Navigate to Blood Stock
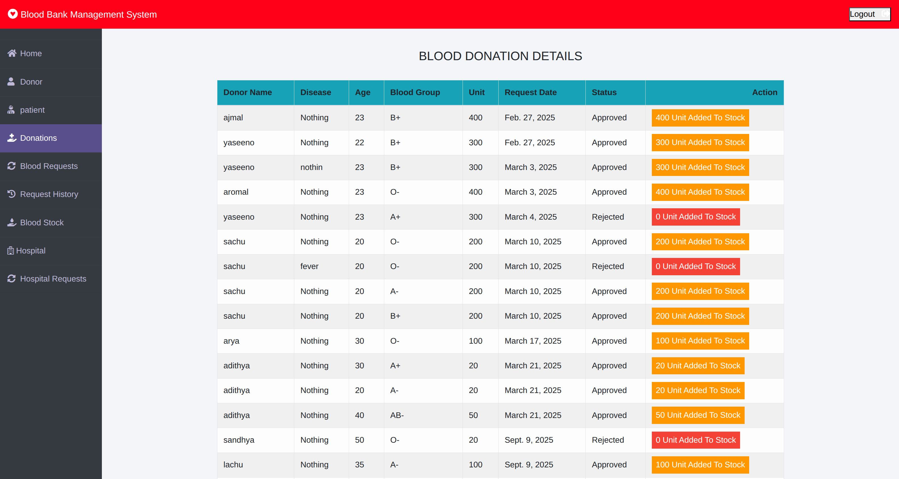Image resolution: width=899 pixels, height=479 pixels. (51, 222)
